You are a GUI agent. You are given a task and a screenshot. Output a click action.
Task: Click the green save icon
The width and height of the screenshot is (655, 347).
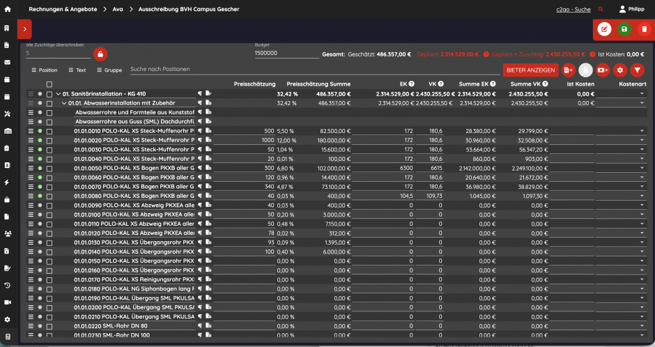[x=624, y=29]
